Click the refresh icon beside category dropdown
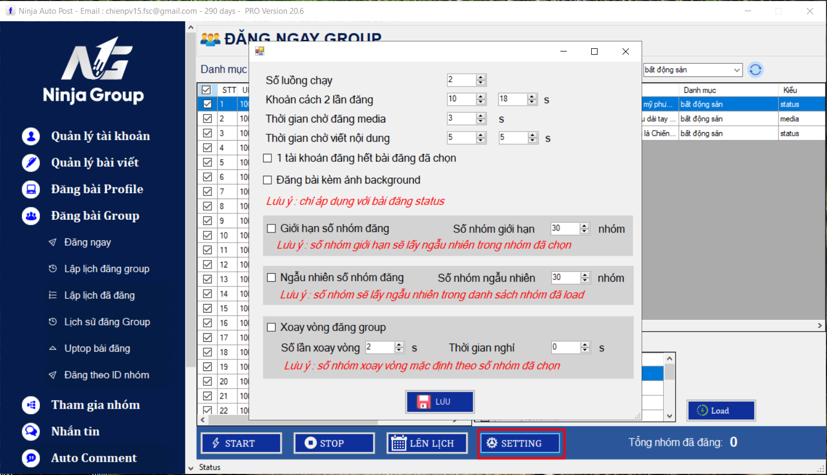Viewport: 827px width, 475px height. point(755,70)
